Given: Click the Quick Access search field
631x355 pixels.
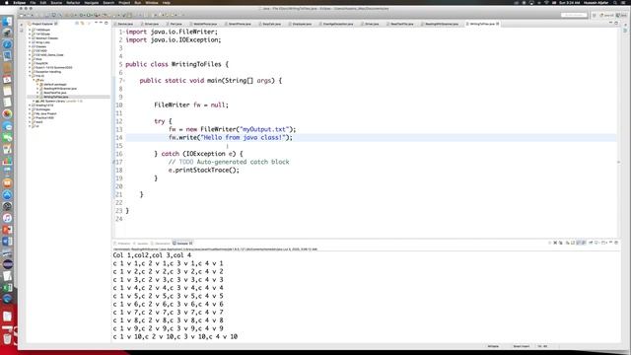Looking at the screenshot, I should (574, 15).
